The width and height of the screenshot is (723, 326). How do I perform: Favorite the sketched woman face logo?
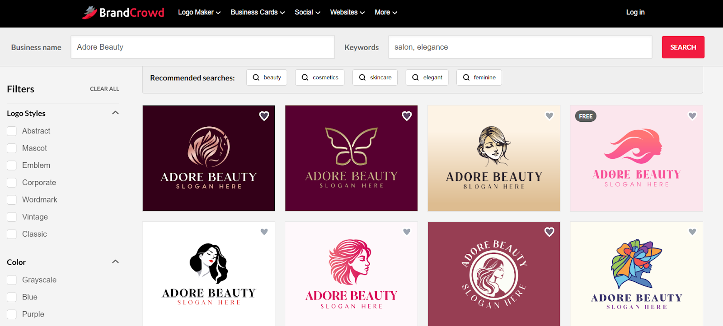(x=549, y=116)
